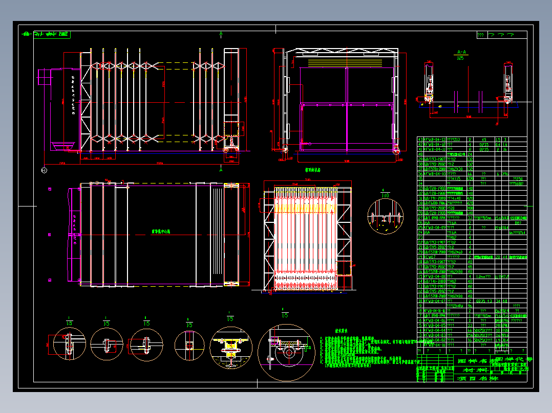Select the largest circular wheel detail view
The height and width of the screenshot is (413, 552).
286,353
